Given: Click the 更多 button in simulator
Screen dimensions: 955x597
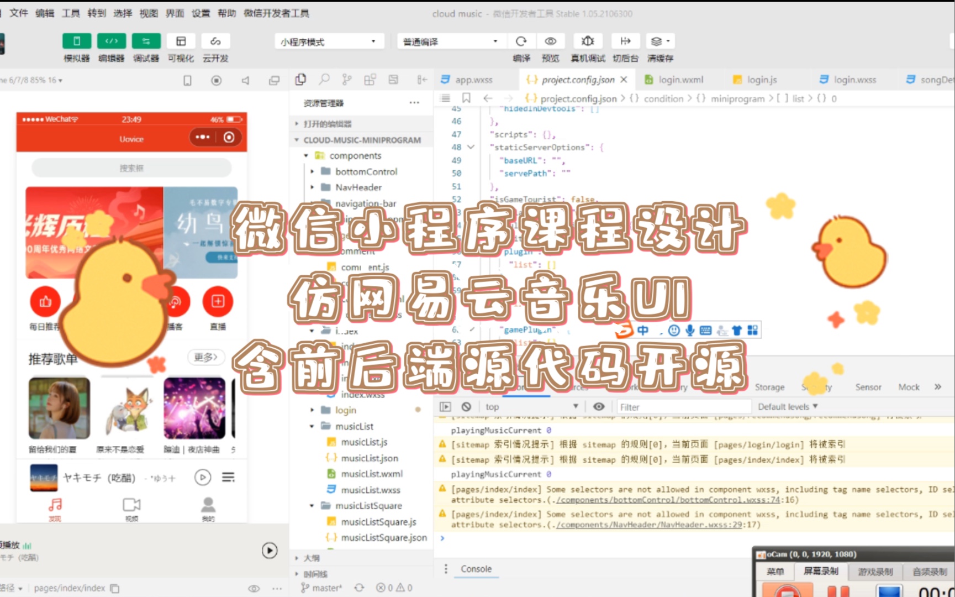Looking at the screenshot, I should click(x=206, y=358).
